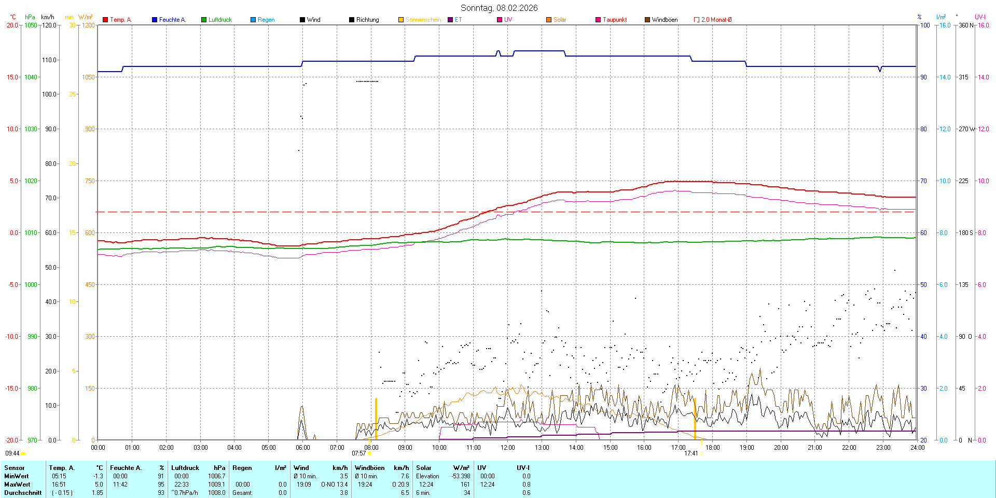Toggle the yellow Sonnenschein legend box
The image size is (996, 498).
click(x=401, y=20)
